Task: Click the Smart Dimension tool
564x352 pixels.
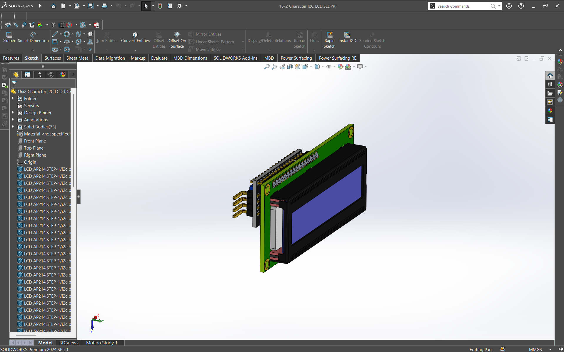Action: point(33,37)
